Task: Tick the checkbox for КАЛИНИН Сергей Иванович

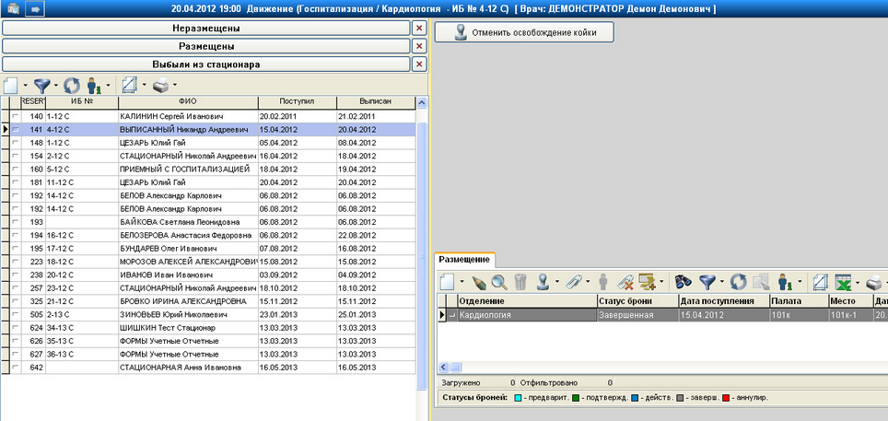Action: [16, 116]
